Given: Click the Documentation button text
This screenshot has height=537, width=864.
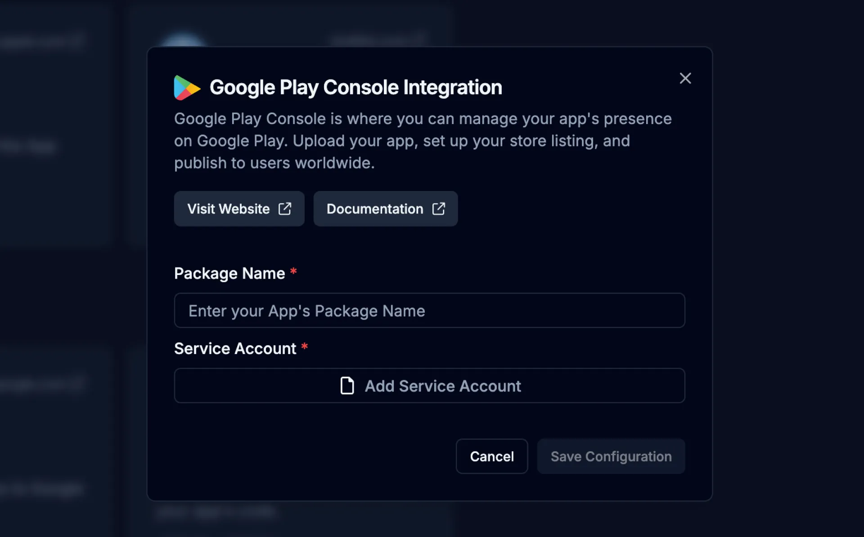Looking at the screenshot, I should [375, 209].
